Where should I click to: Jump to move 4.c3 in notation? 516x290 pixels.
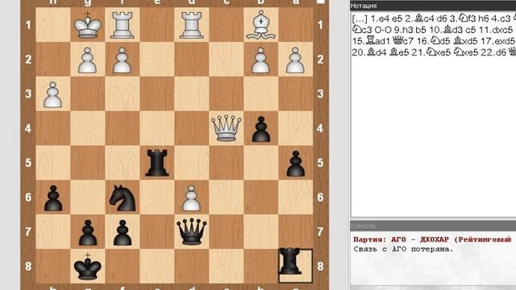(x=500, y=19)
